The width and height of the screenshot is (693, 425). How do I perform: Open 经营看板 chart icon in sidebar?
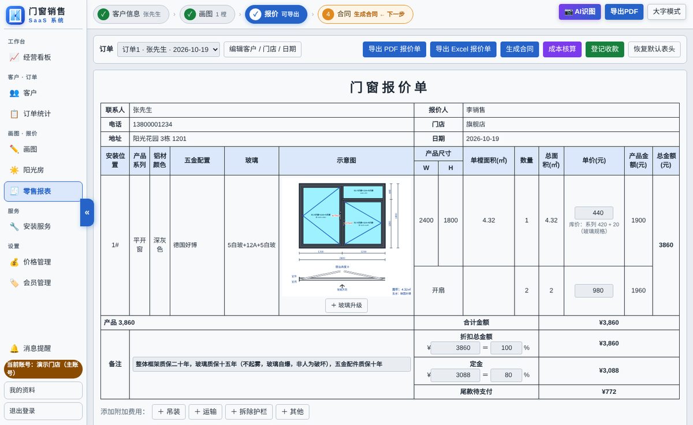click(x=14, y=57)
